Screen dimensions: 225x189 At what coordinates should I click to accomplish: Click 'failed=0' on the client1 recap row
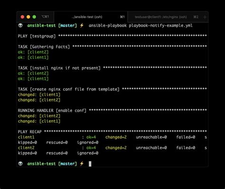[x=186, y=137]
